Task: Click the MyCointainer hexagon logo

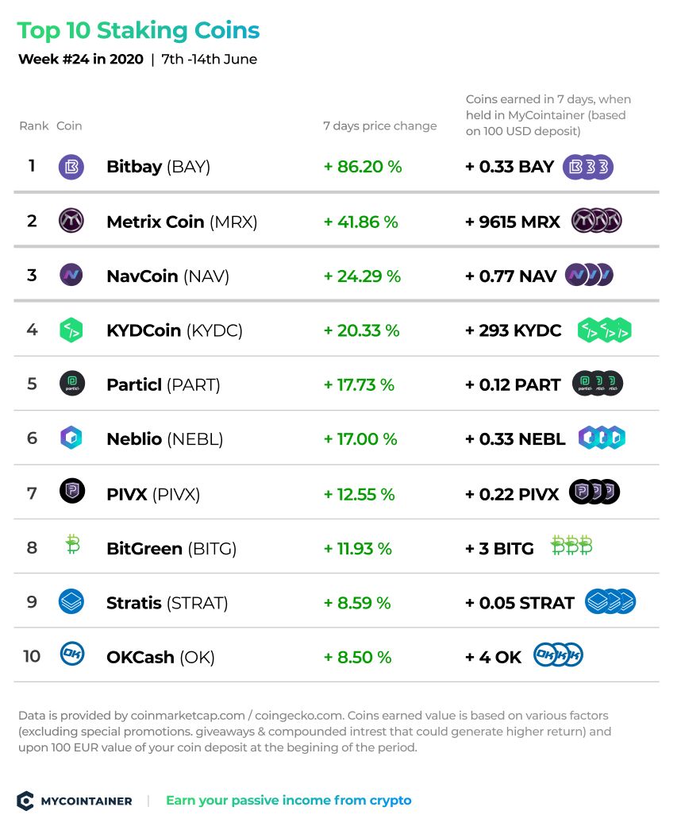Action: click(x=25, y=801)
